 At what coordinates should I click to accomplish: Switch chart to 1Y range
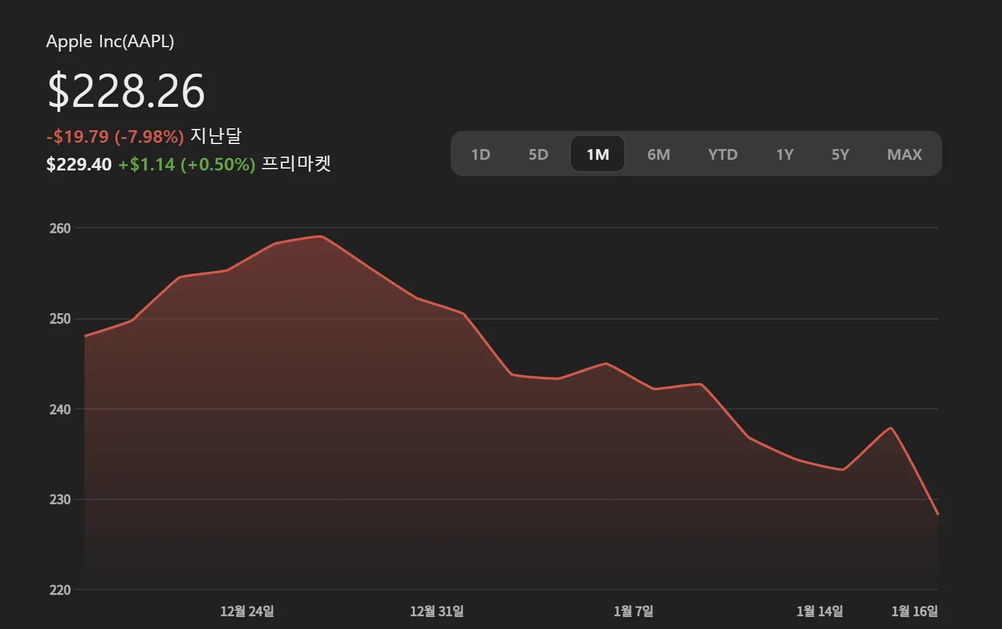(x=785, y=154)
